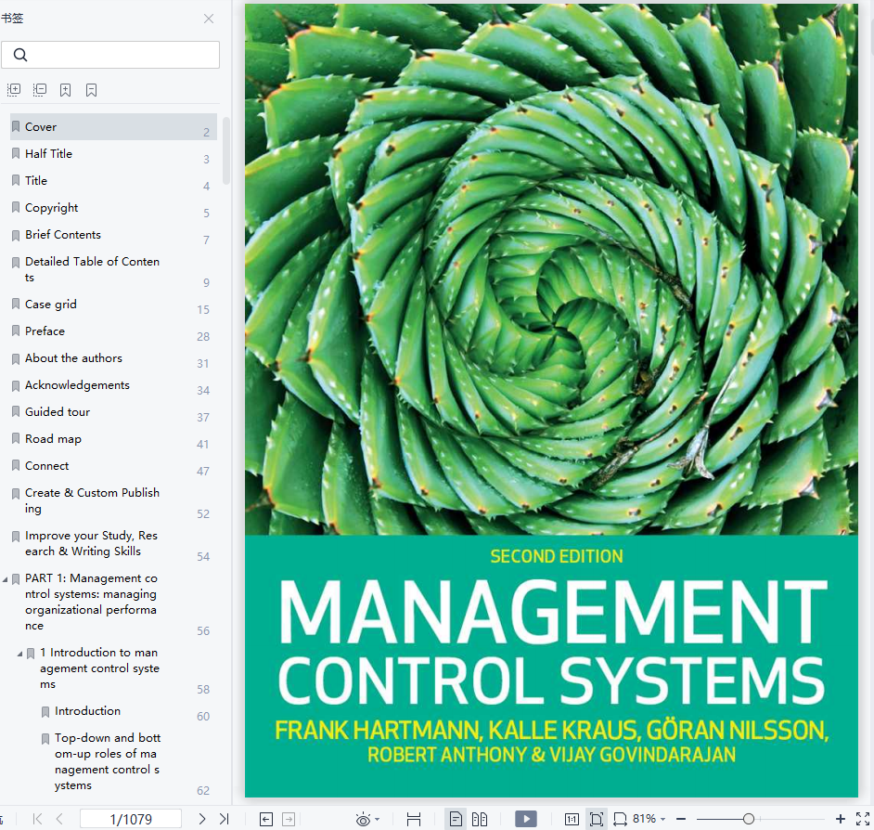The width and height of the screenshot is (874, 830).
Task: Open Top-down and bottom-up roles bookmark
Action: (108, 761)
